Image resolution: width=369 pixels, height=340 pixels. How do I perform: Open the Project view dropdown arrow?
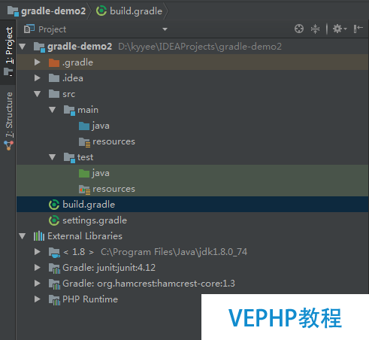(x=165, y=29)
